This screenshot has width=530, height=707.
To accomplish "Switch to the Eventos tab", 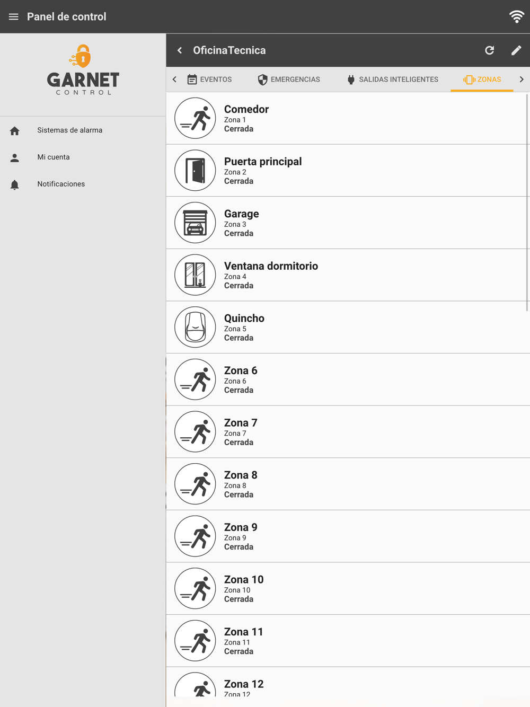I will click(209, 79).
